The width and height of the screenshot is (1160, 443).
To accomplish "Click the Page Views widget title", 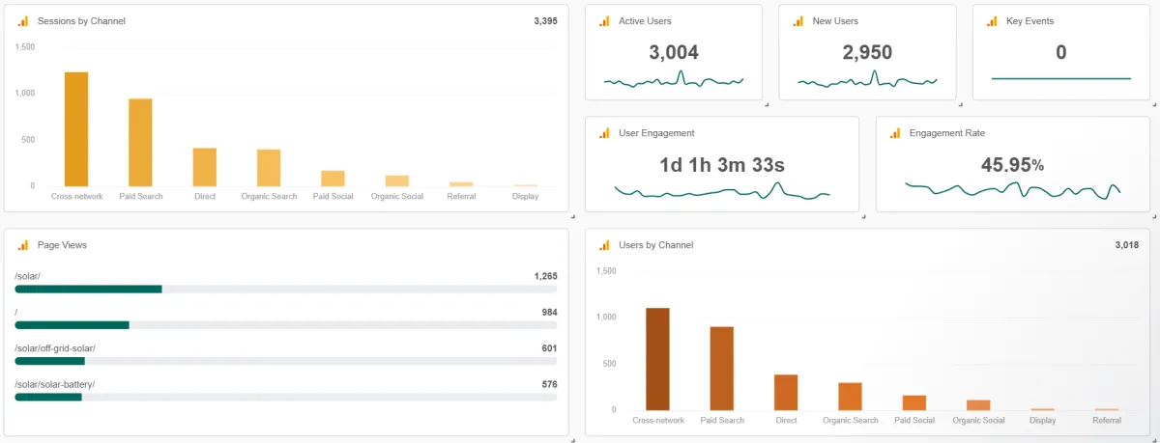I will pyautogui.click(x=62, y=245).
